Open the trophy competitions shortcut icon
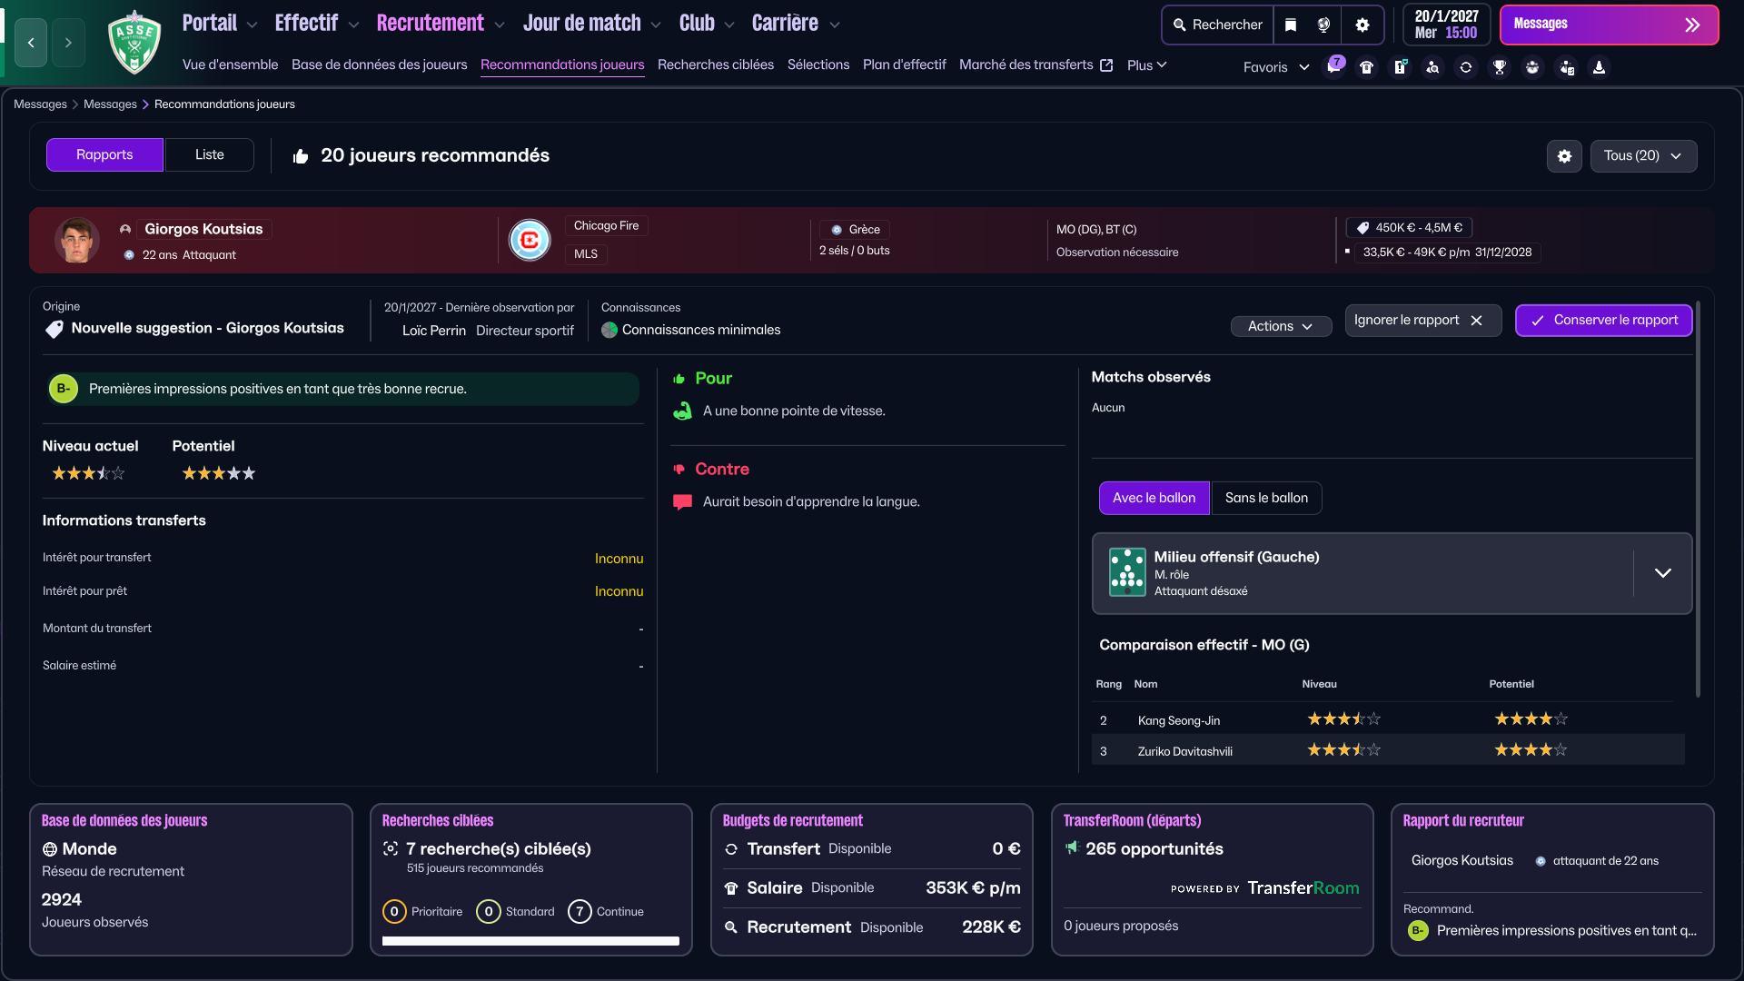 (1500, 67)
